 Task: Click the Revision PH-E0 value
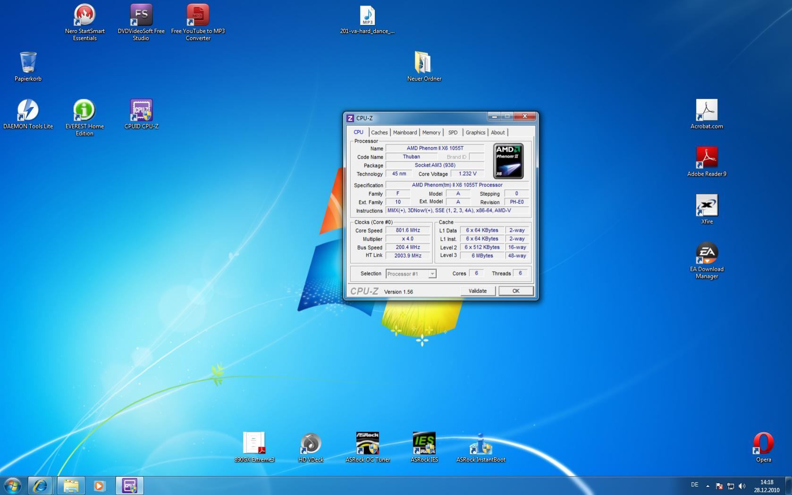516,202
